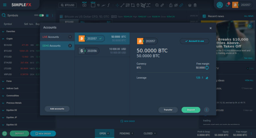Take a chart snapshot with camera icon

[x=84, y=5]
